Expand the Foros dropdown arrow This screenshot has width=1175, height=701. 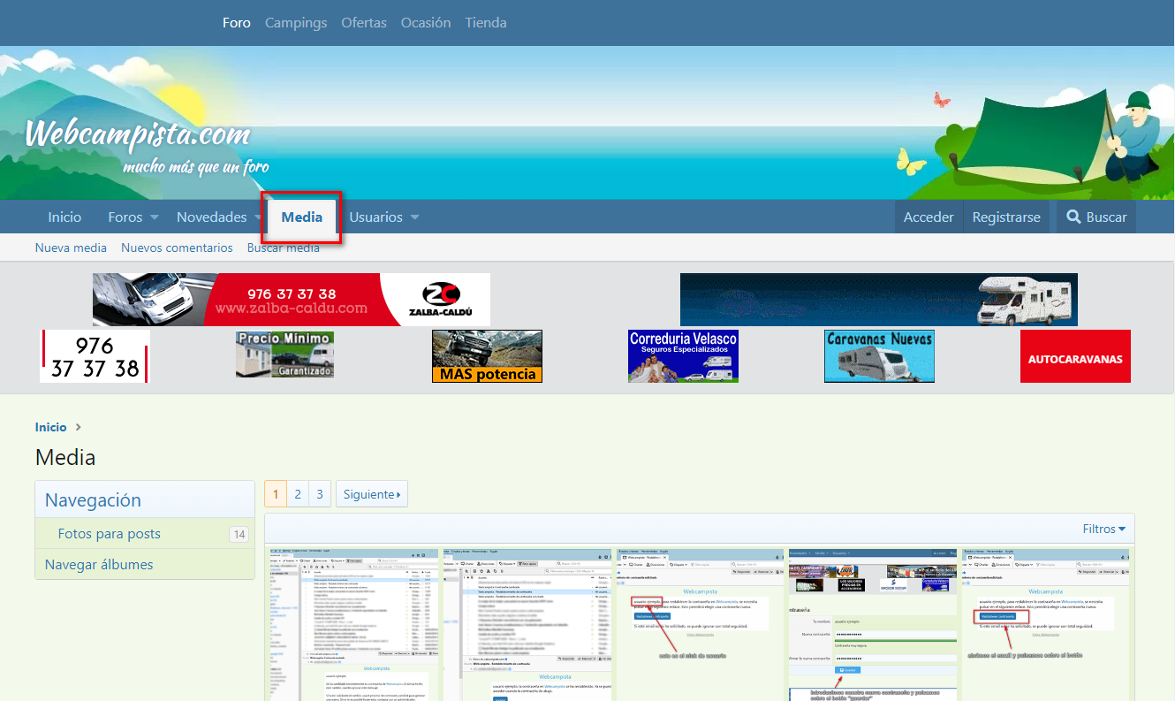coord(154,217)
